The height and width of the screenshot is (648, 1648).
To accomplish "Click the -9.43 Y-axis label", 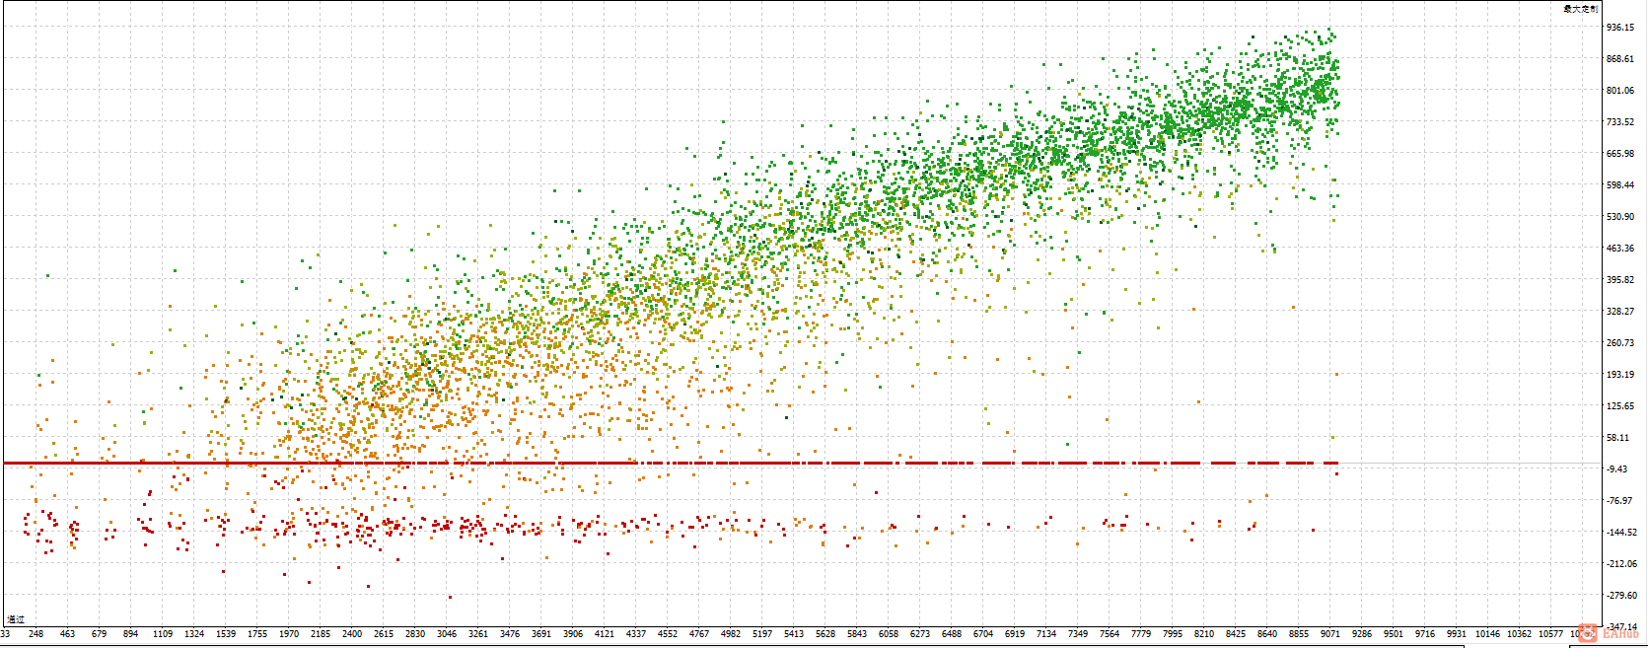I will 1618,469.
